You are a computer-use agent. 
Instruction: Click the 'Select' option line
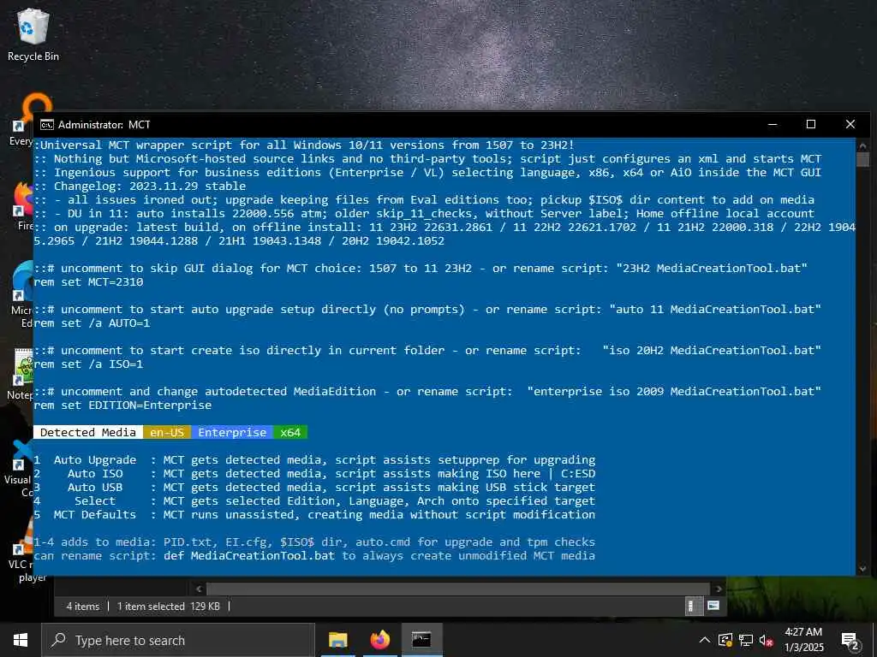coord(314,501)
